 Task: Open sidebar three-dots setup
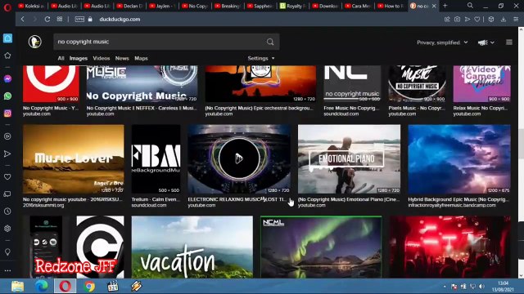(x=7, y=270)
